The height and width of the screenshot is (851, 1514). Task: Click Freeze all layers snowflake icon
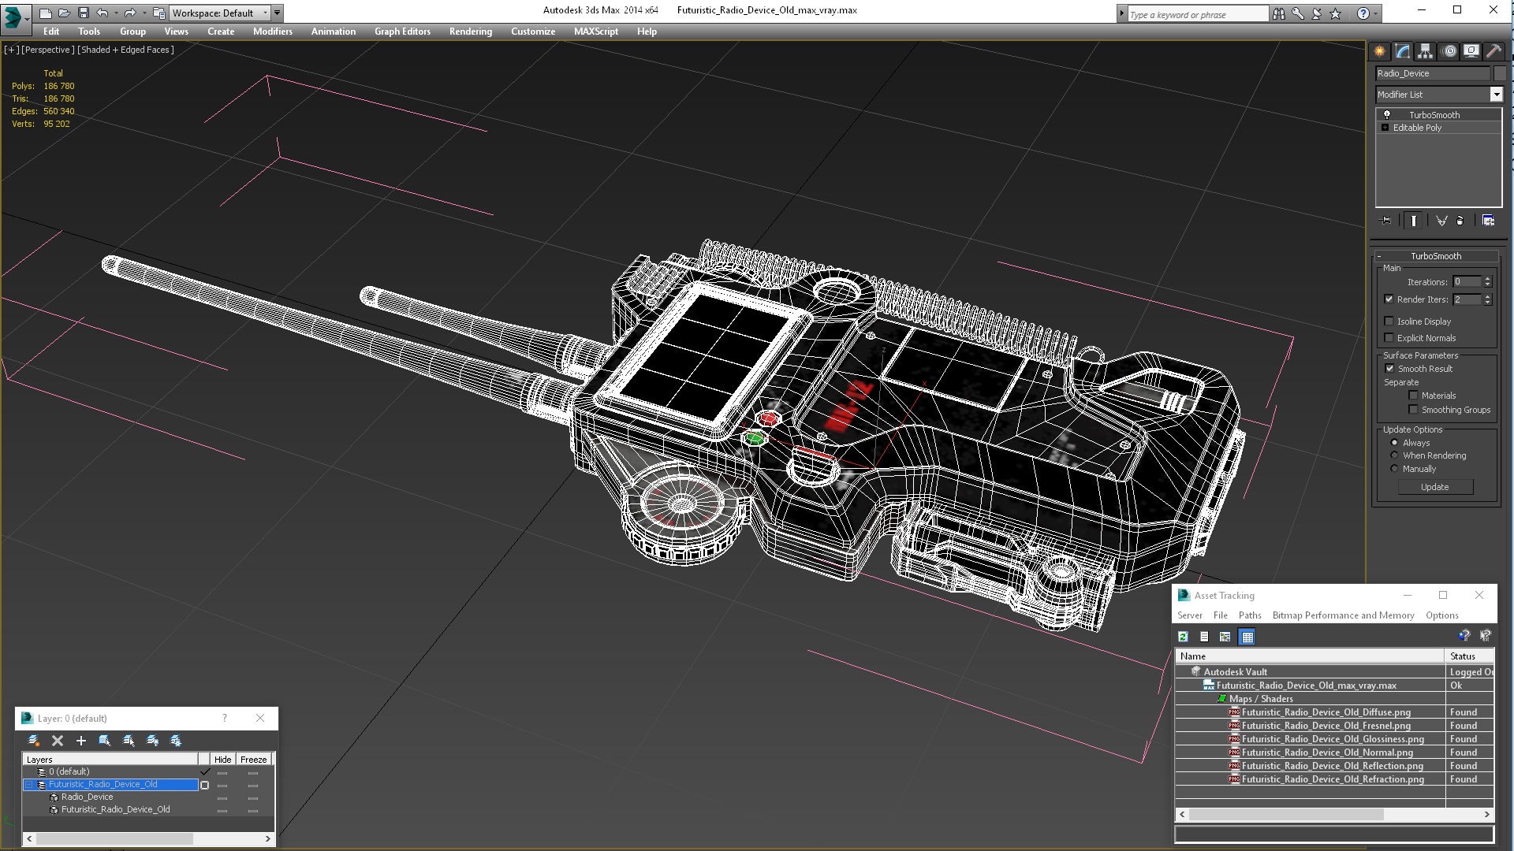tap(176, 741)
